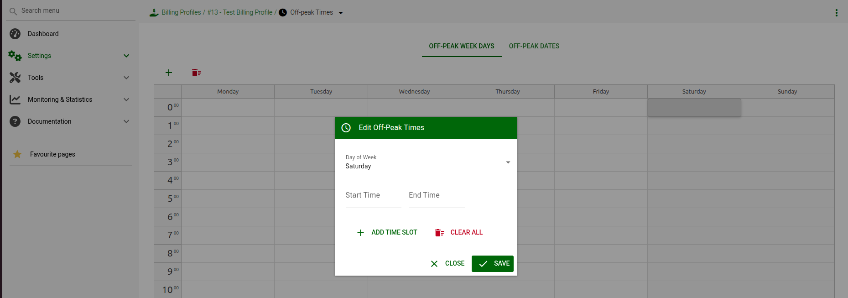The width and height of the screenshot is (848, 298).
Task: Save the off-peak times
Action: click(493, 264)
